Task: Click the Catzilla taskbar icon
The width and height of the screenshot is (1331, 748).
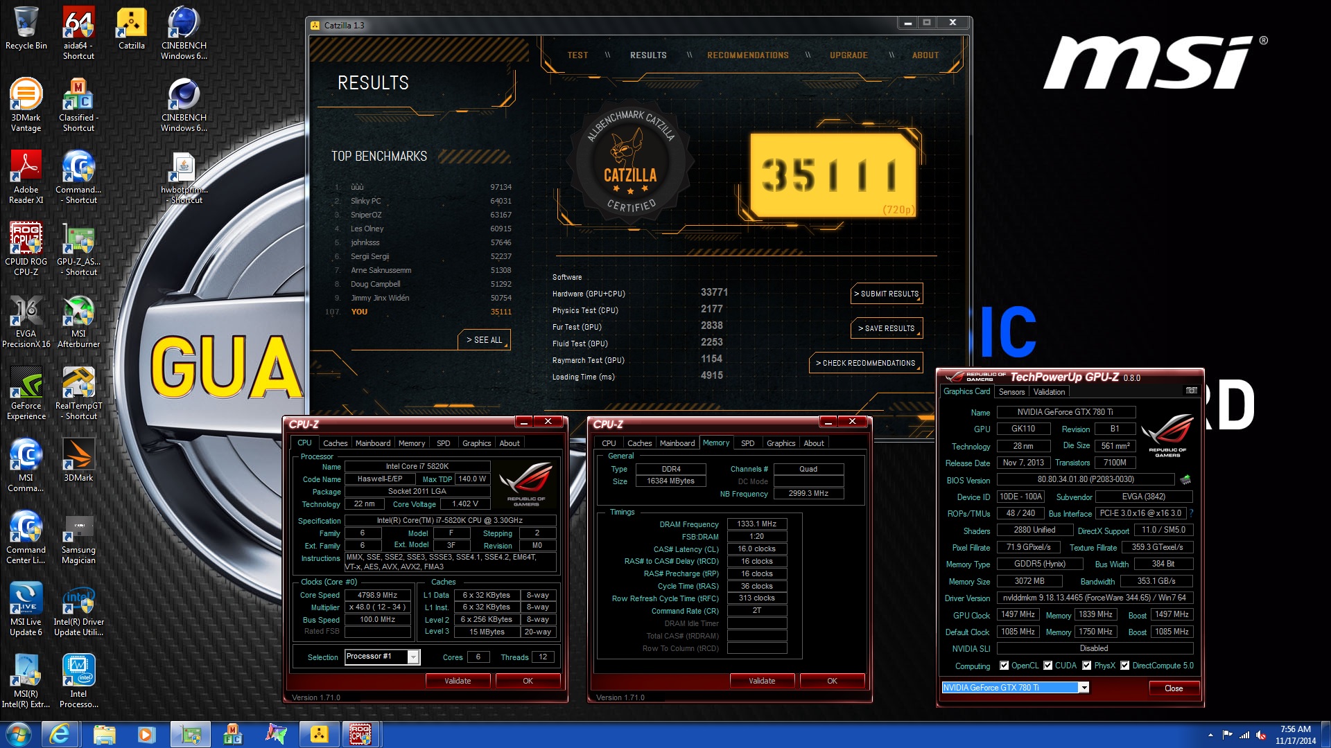Action: click(x=319, y=734)
